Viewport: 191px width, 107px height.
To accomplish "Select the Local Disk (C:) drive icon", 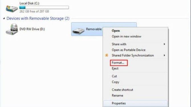I will [x=12, y=9].
